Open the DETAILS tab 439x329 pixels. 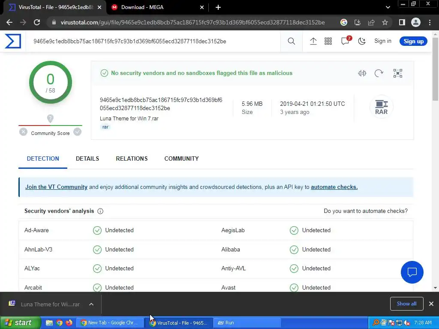(87, 159)
